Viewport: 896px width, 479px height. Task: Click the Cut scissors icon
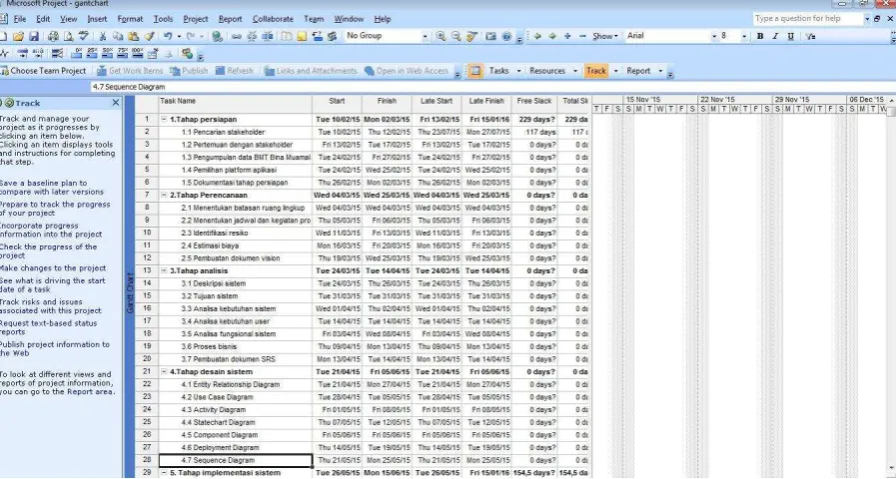coord(102,37)
